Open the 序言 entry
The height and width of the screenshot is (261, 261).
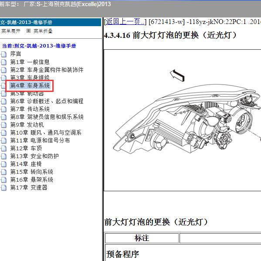tap(16, 54)
